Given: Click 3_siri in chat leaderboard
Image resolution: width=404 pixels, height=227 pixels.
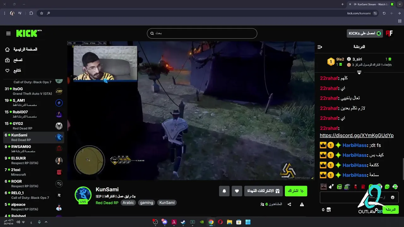Looking at the screenshot, I should [357, 59].
